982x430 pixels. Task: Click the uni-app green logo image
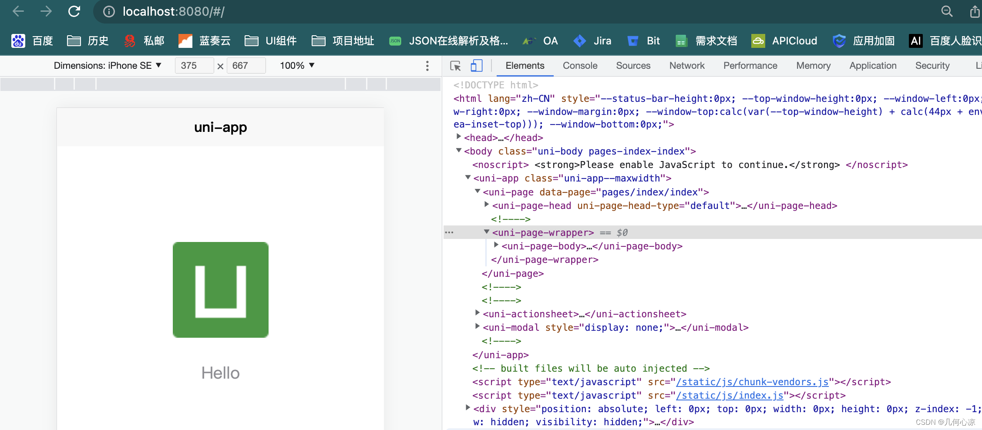point(221,290)
